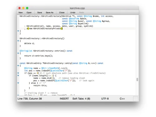Screen dimensions: 156x117
Task: Choose Save As in the toolbar
Action: point(50,12)
